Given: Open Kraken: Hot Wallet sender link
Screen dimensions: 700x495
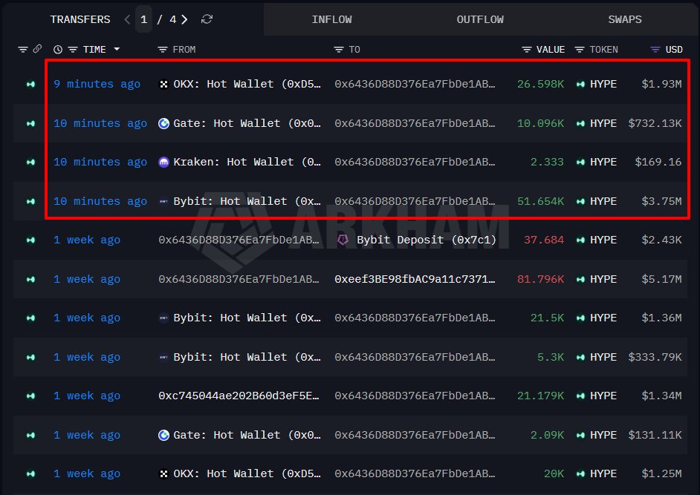Looking at the screenshot, I should coord(247,162).
